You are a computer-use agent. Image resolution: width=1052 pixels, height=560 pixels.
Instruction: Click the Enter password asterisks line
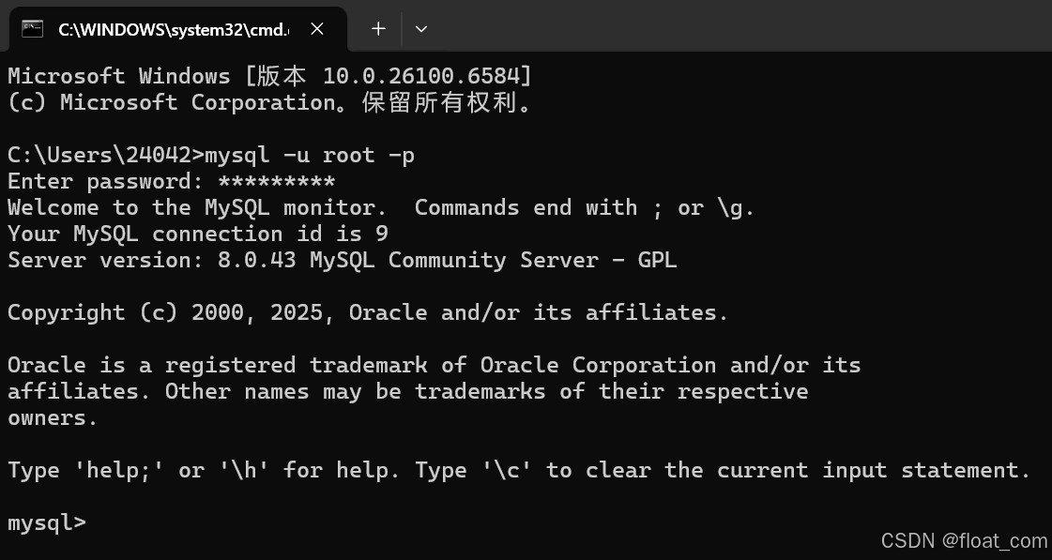(x=171, y=181)
